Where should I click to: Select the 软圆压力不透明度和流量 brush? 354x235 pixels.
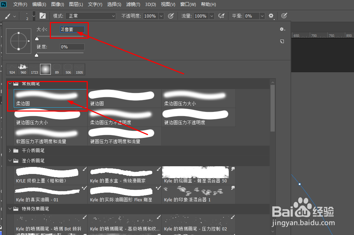tap(51, 136)
